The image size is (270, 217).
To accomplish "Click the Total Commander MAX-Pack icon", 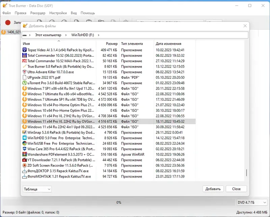I will [25, 61].
